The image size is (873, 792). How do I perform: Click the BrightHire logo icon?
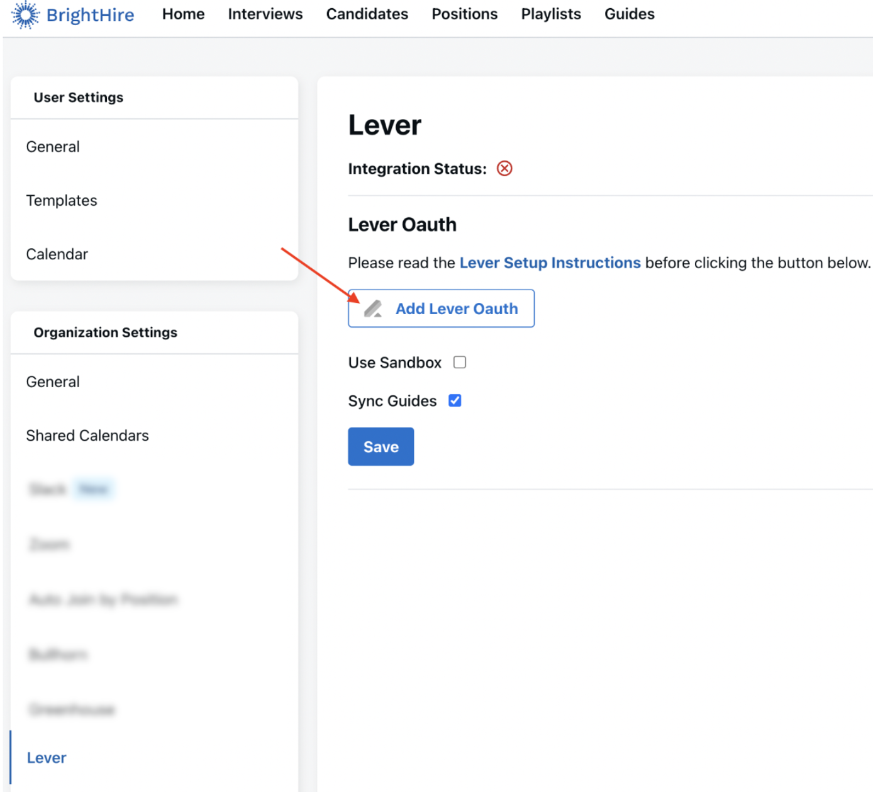point(25,14)
